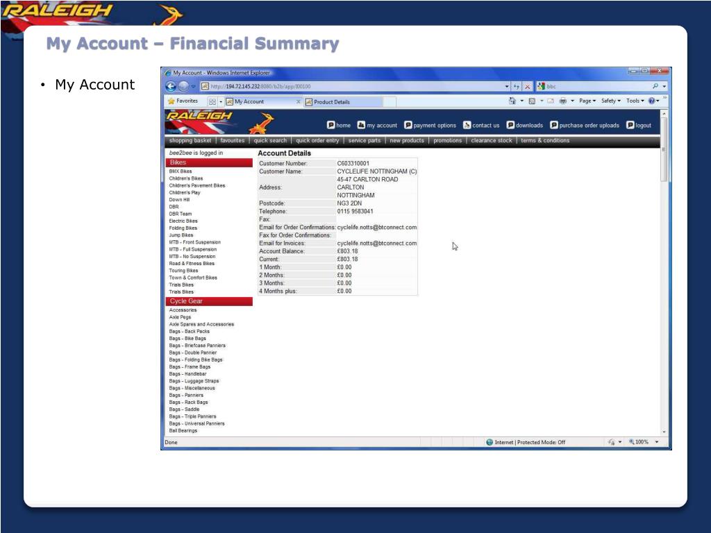The width and height of the screenshot is (711, 533).
Task: Click the Help question mark icon
Action: click(651, 101)
